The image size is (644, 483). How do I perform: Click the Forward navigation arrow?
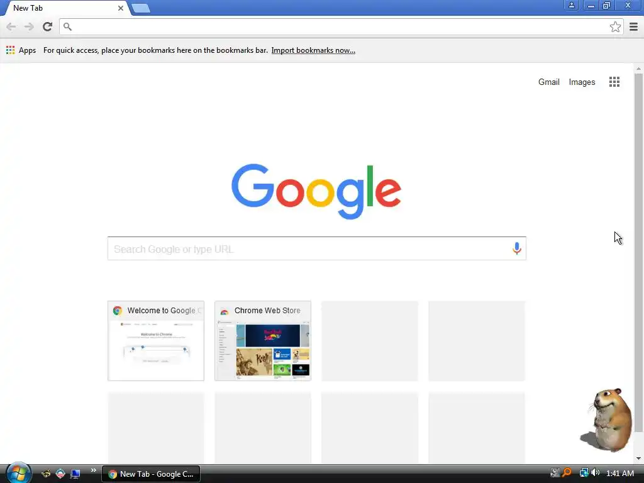click(29, 26)
